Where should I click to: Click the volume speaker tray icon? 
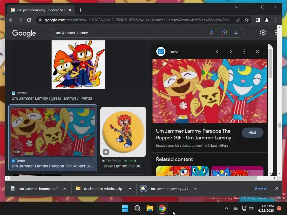251,208
